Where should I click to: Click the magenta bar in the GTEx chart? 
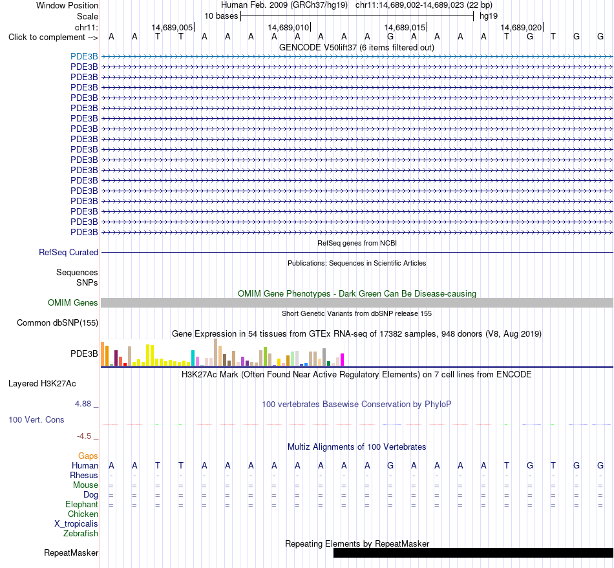pyautogui.click(x=342, y=360)
